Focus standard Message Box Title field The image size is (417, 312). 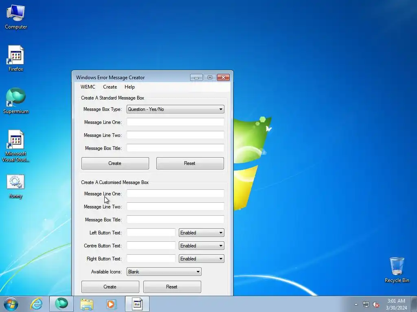(x=175, y=148)
